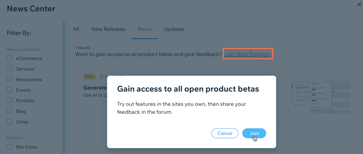This screenshot has width=363, height=154.
Task: Check the Restaurants filter box
Action: point(9,79)
